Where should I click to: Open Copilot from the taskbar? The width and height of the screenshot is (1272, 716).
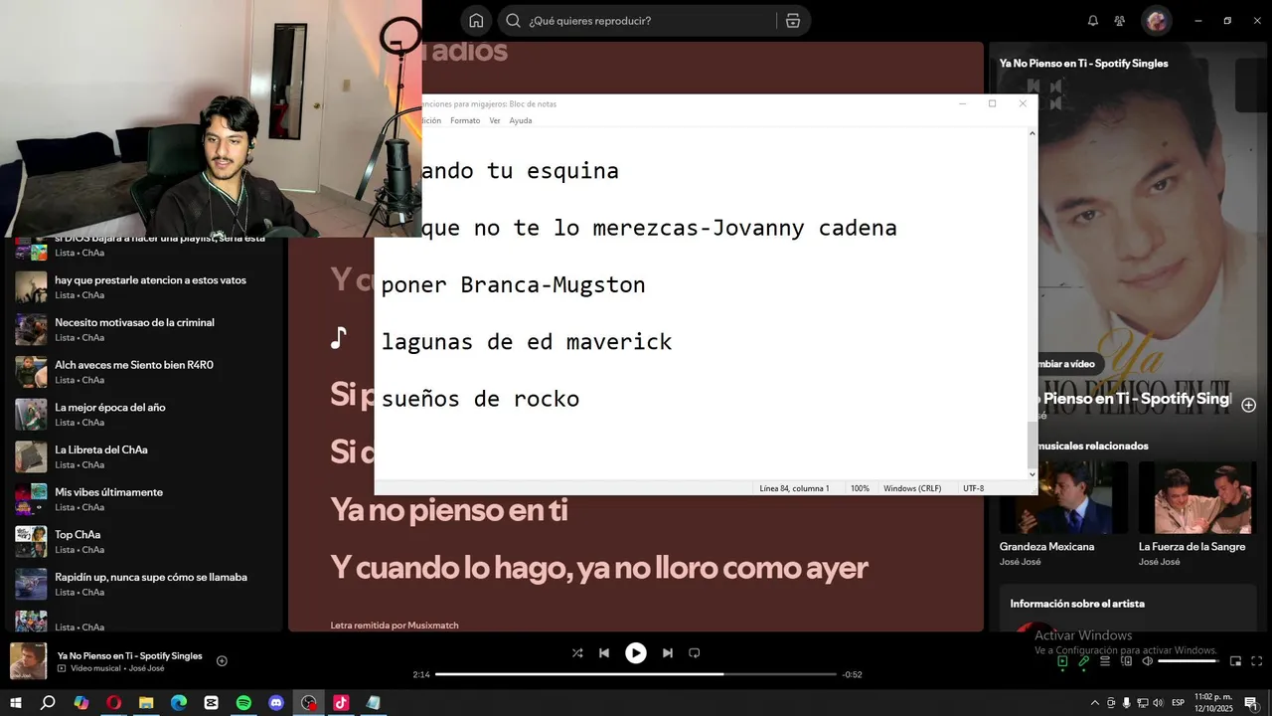(81, 703)
